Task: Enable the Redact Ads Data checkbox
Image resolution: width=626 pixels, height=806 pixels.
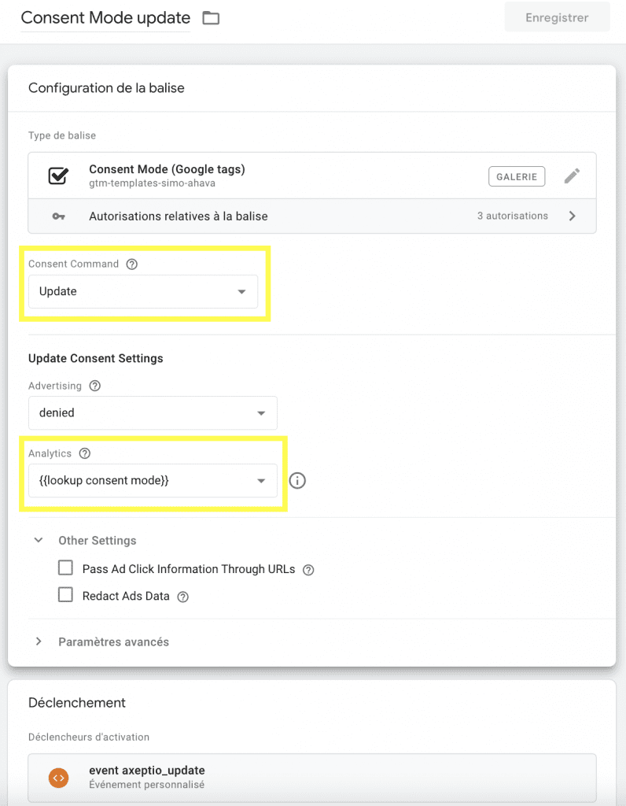Action: [x=66, y=595]
